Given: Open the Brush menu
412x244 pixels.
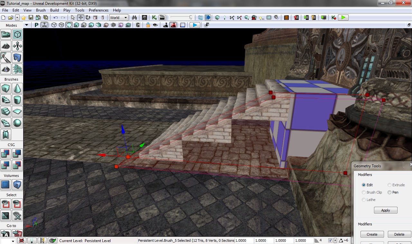Looking at the screenshot, I should tap(41, 10).
